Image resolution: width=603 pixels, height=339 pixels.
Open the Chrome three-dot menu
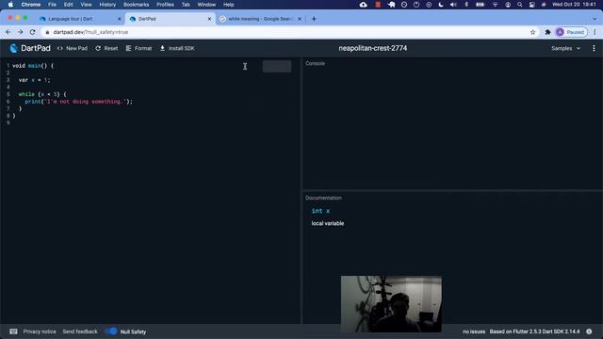click(595, 32)
